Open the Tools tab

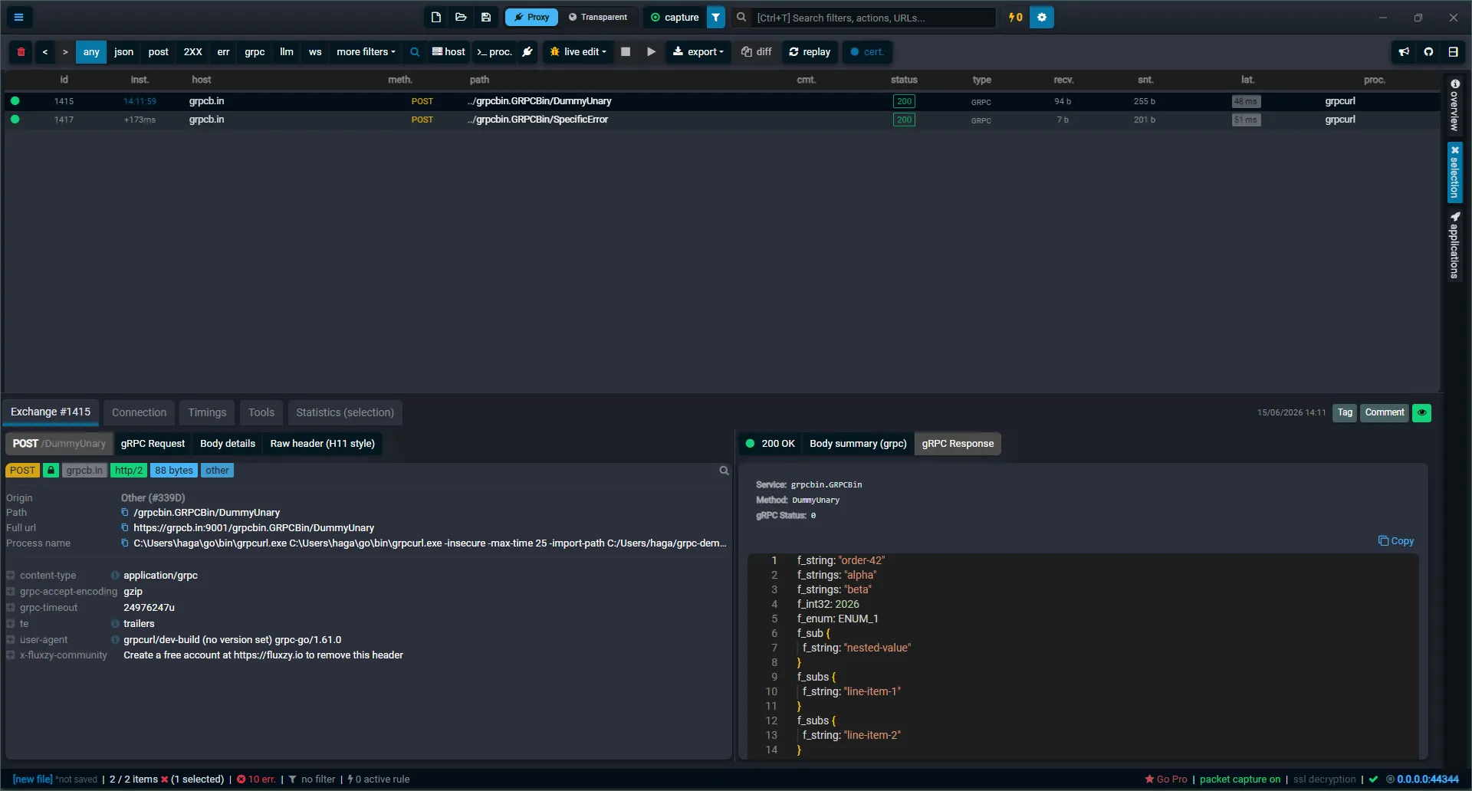(x=261, y=412)
